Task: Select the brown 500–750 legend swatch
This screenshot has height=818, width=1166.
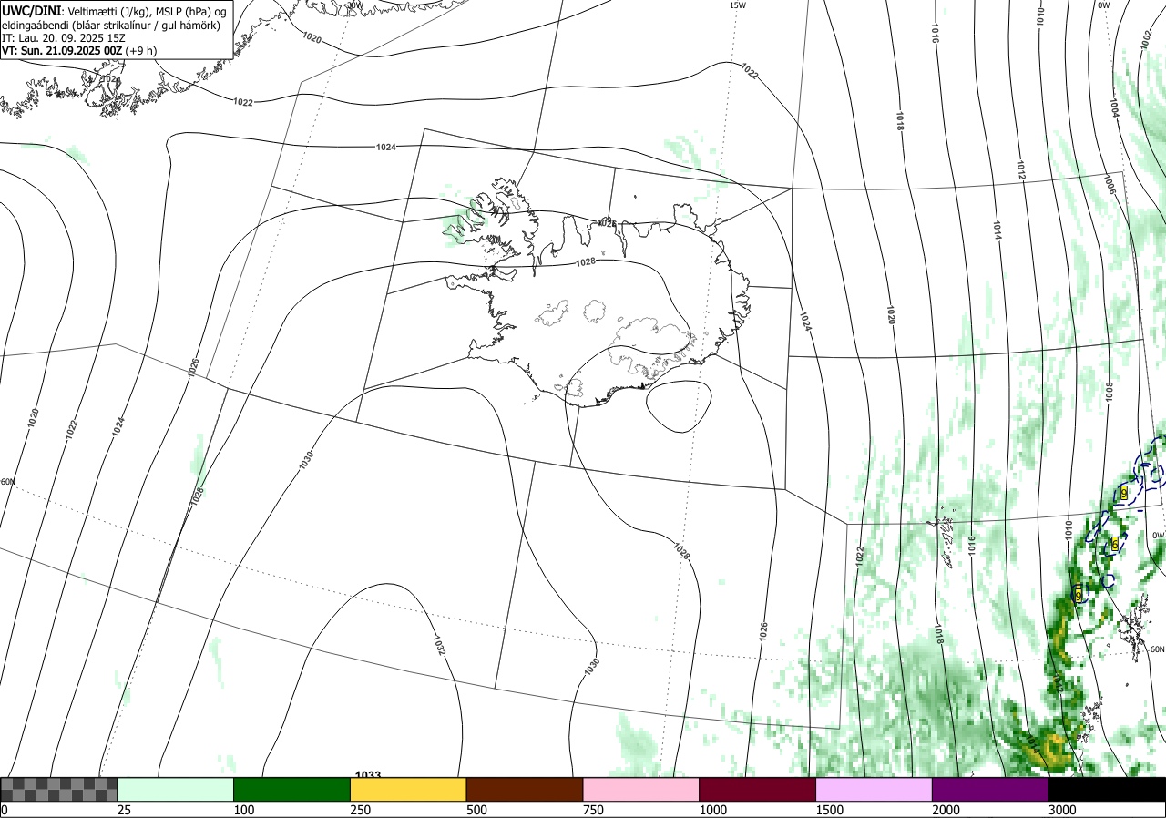Action: [525, 789]
